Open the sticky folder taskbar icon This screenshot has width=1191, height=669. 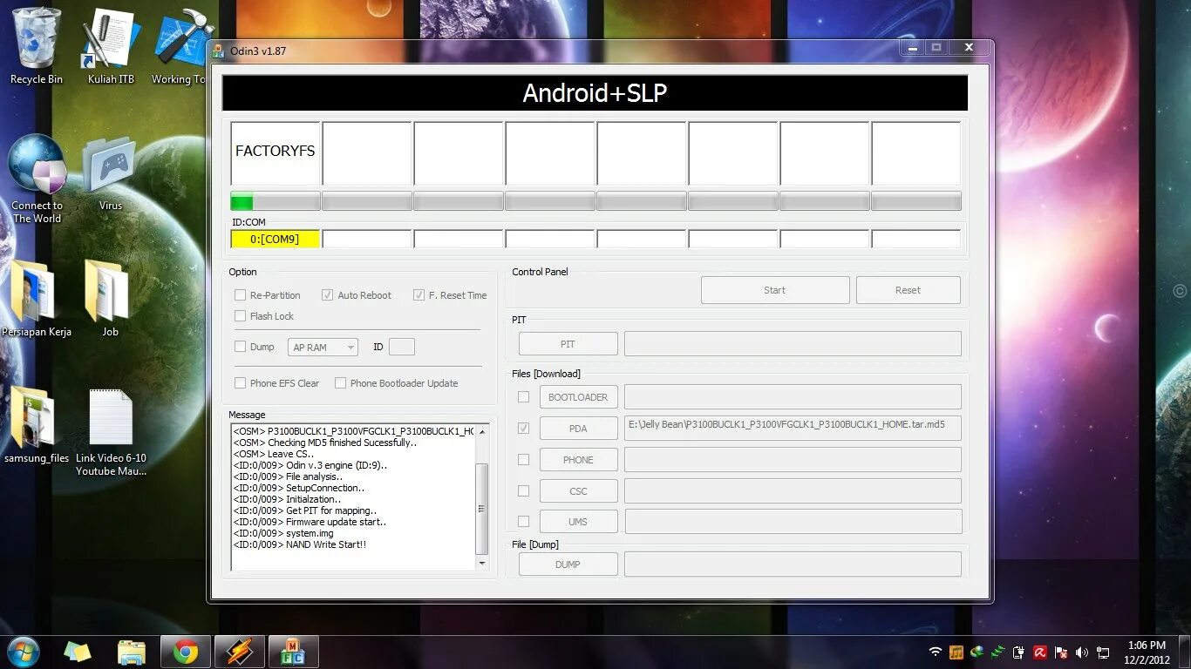[x=78, y=652]
